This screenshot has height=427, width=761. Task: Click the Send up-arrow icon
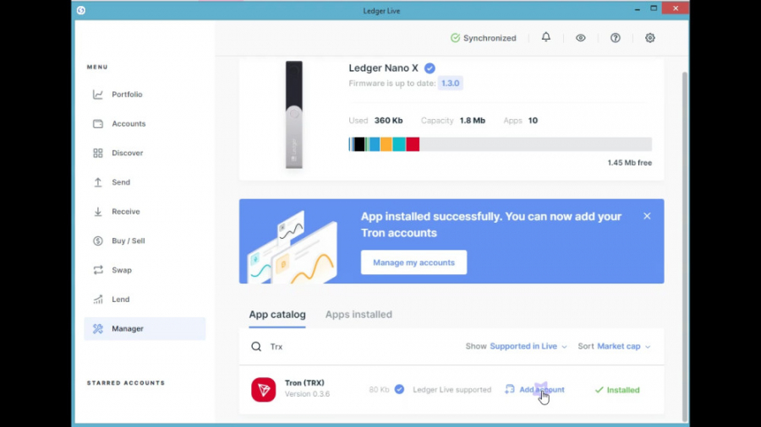click(98, 182)
